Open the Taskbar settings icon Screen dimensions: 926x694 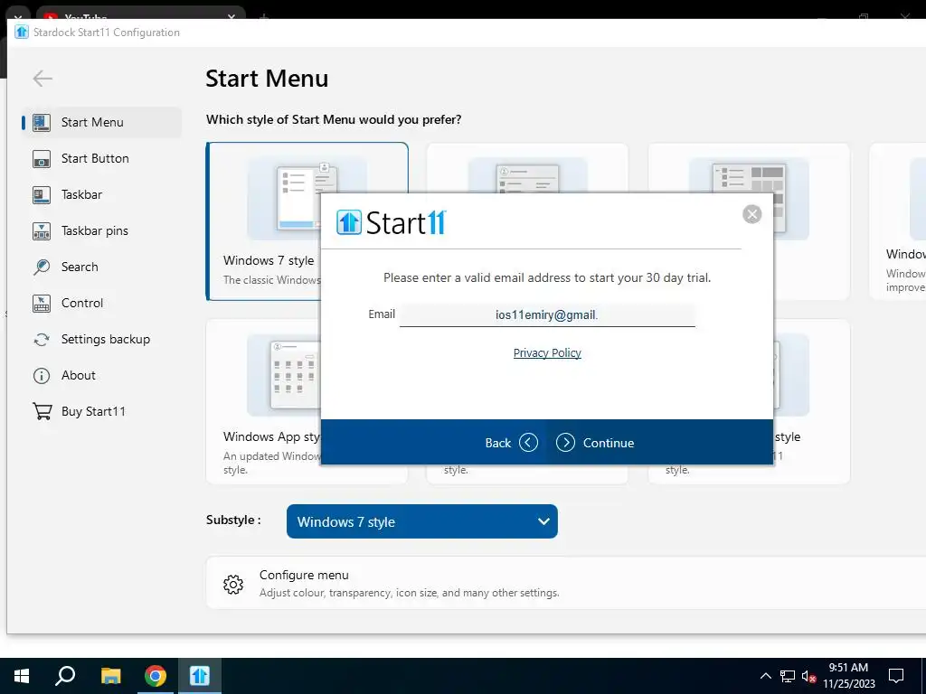click(42, 195)
